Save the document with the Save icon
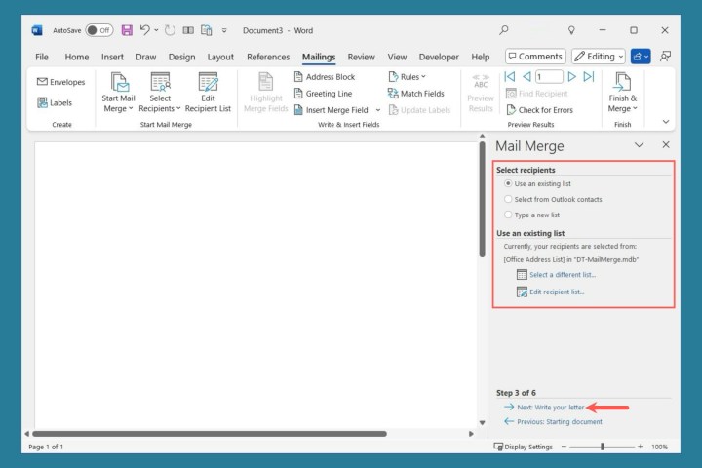The width and height of the screenshot is (702, 468). click(x=127, y=30)
